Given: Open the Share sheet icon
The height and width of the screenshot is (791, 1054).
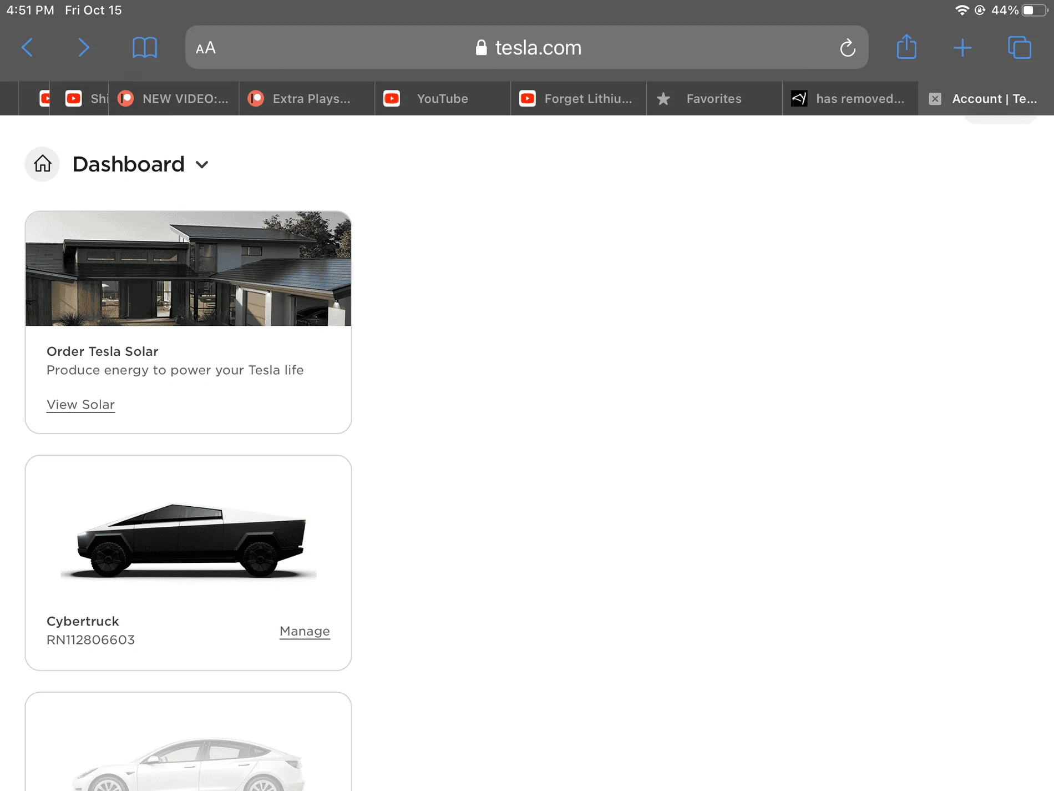Looking at the screenshot, I should (906, 47).
